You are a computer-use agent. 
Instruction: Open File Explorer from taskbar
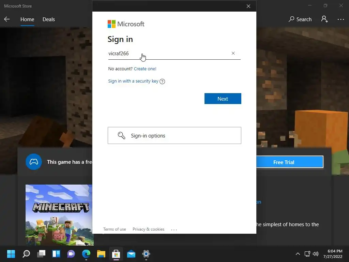[x=101, y=254]
